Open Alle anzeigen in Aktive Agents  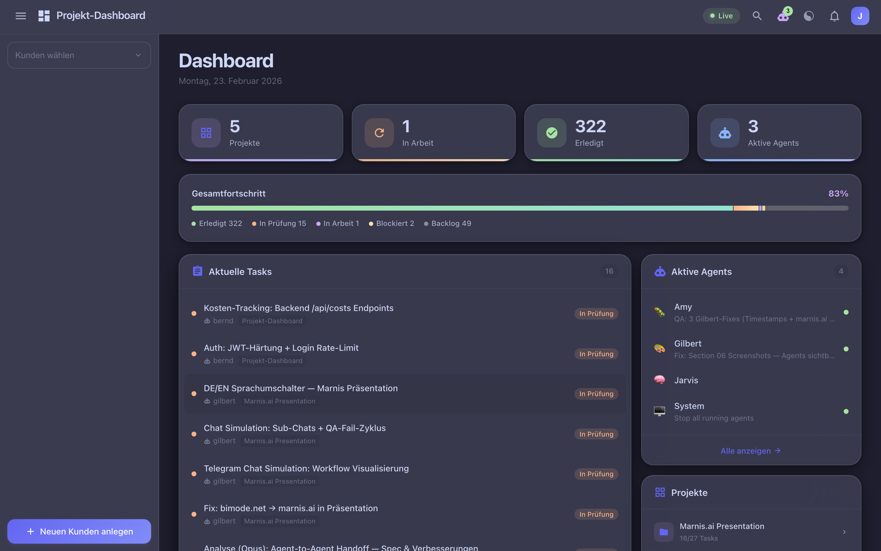click(750, 451)
